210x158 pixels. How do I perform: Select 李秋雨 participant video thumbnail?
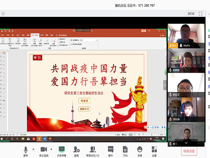186,109
